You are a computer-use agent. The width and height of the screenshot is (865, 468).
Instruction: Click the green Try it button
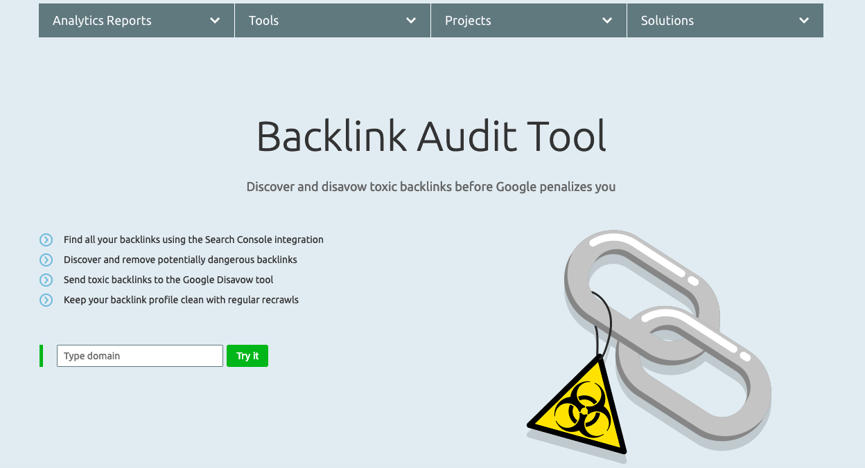tap(247, 356)
